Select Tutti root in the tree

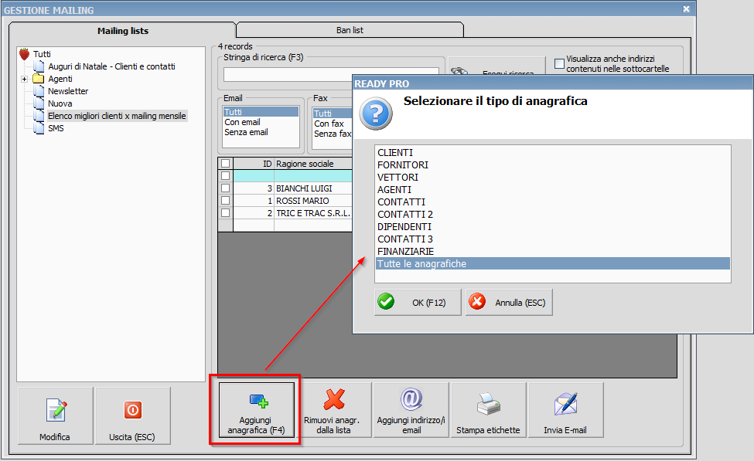[42, 54]
